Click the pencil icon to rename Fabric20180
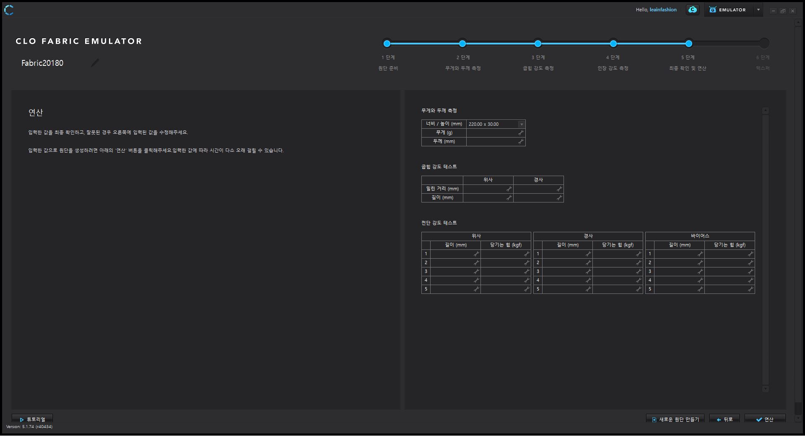This screenshot has width=805, height=436. (95, 63)
